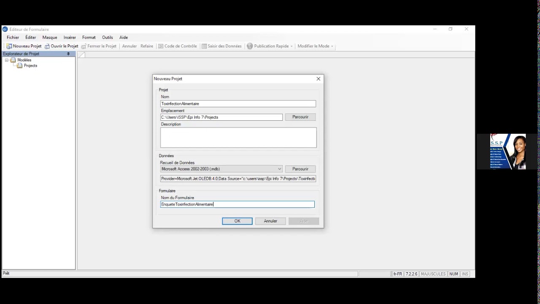Click the project Nom input field

pos(238,103)
